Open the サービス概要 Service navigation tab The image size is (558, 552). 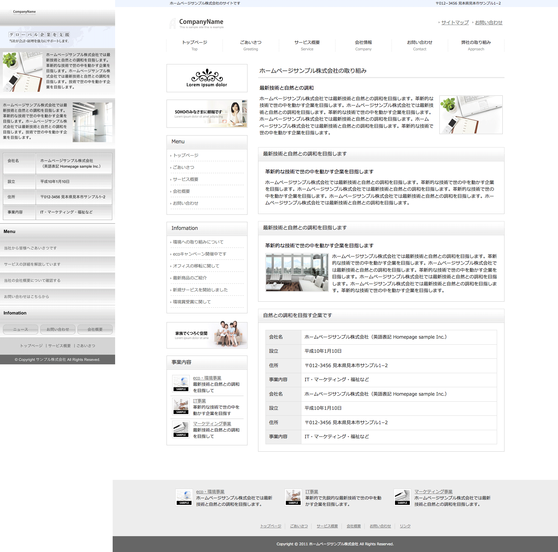pyautogui.click(x=307, y=45)
